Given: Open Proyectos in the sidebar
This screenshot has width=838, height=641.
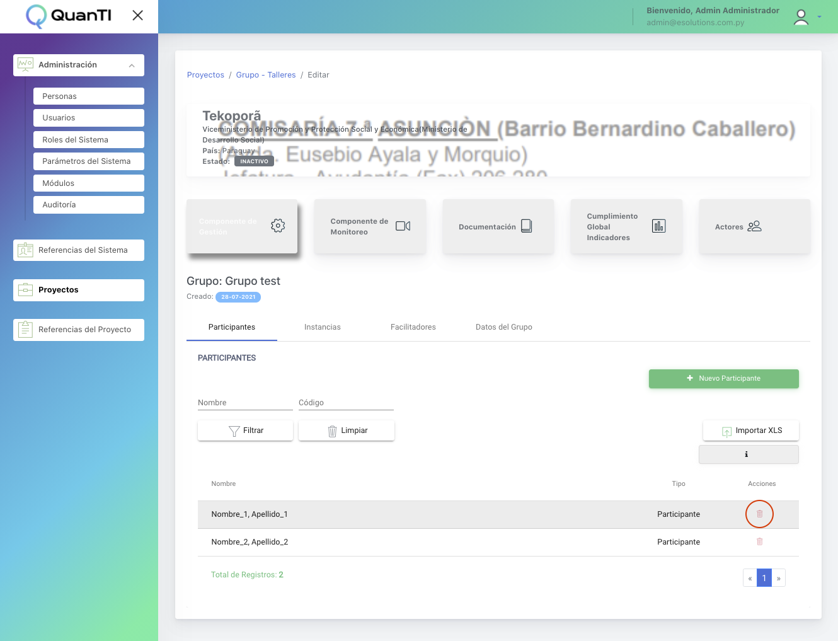Looking at the screenshot, I should coord(79,290).
